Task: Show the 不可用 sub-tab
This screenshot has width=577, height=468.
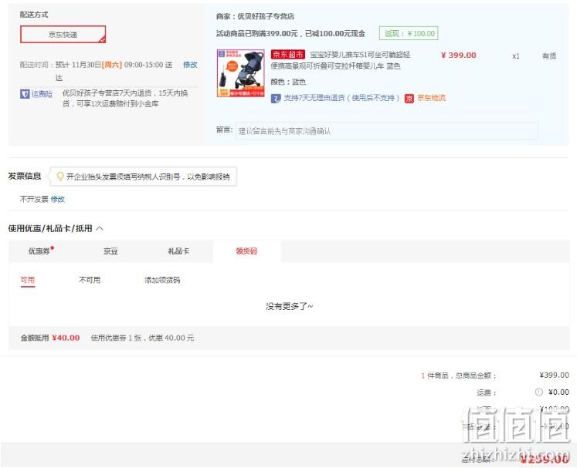Action: click(x=90, y=280)
